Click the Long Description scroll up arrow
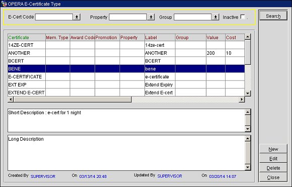292x187 pixels. pyautogui.click(x=248, y=138)
